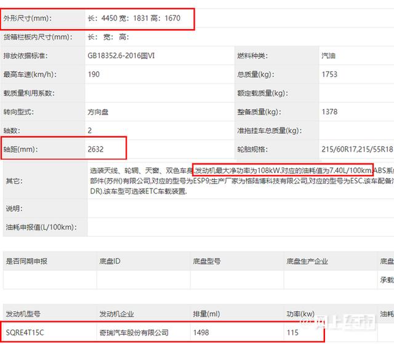394x344 pixels.
Task: Click the 底盘ID column header
Action: point(110,261)
